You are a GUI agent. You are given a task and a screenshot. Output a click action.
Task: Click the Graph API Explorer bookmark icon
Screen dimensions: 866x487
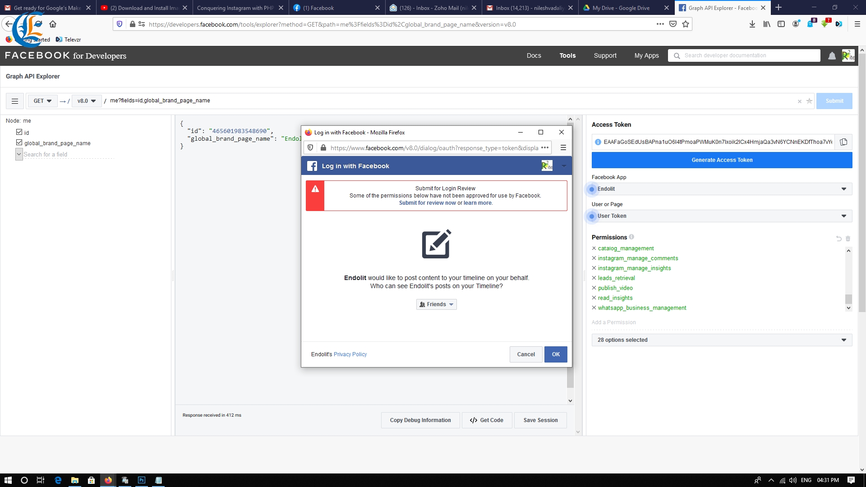tap(686, 24)
